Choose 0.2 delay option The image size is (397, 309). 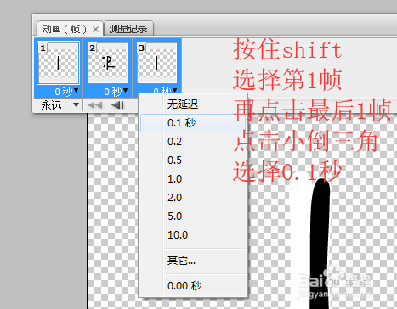[x=193, y=142]
